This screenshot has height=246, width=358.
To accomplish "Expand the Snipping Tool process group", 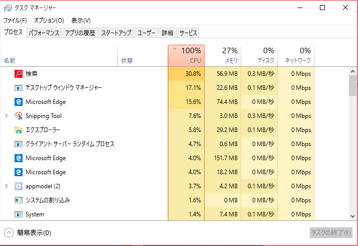I will 7,116.
